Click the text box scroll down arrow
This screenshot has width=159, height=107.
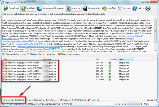click(156, 50)
